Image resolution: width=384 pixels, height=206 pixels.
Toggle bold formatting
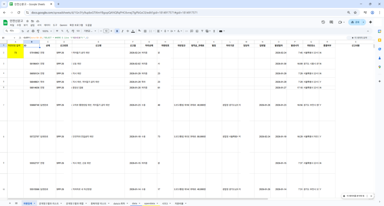[117, 31]
